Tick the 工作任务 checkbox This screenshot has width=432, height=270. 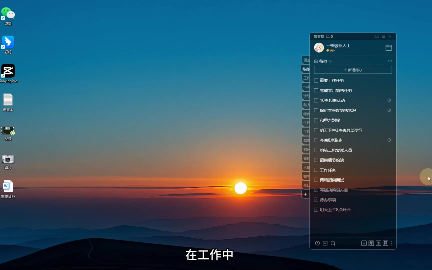tap(316, 170)
